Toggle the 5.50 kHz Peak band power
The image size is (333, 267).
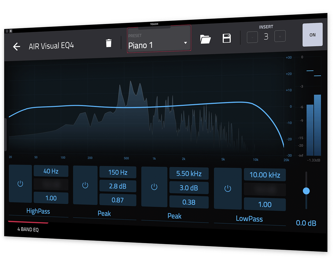(x=154, y=187)
